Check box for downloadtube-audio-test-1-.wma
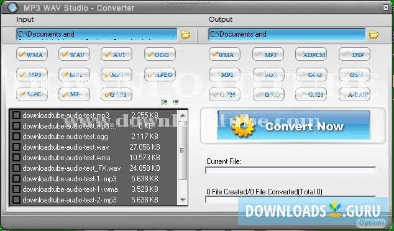The width and height of the screenshot is (394, 231). (x=16, y=189)
